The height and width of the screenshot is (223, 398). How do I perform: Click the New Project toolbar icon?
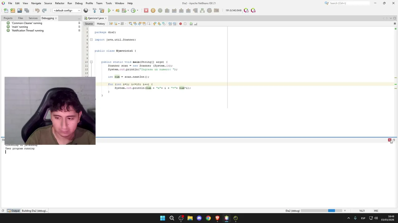point(13,11)
